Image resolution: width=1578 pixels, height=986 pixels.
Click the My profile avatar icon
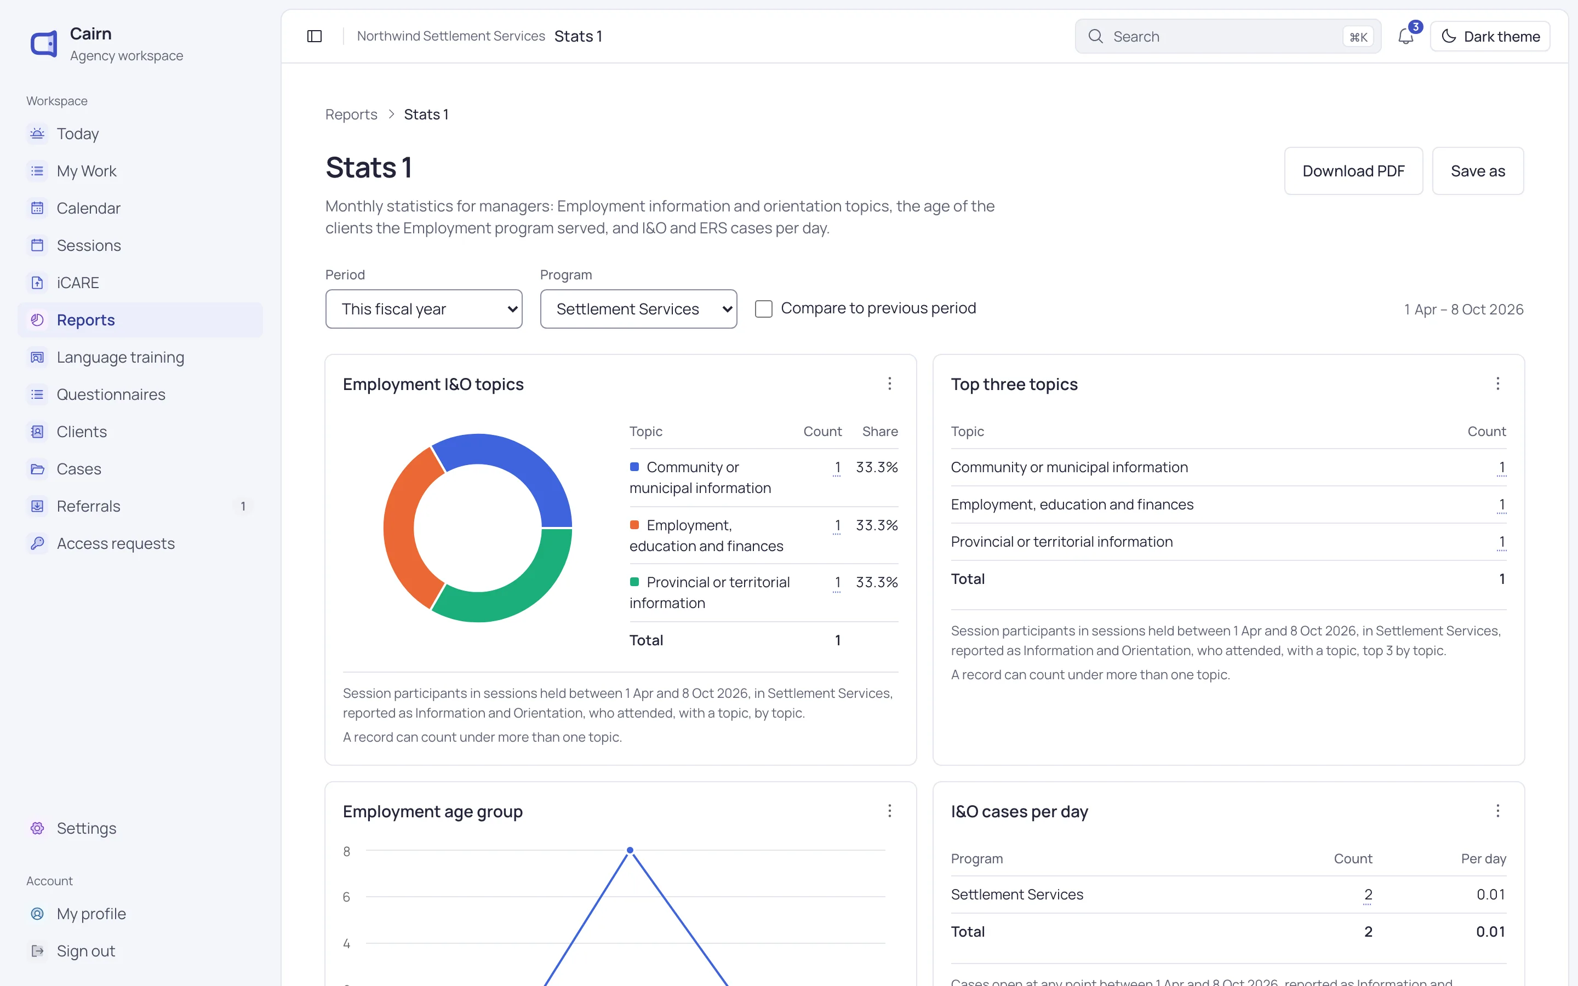coord(37,914)
